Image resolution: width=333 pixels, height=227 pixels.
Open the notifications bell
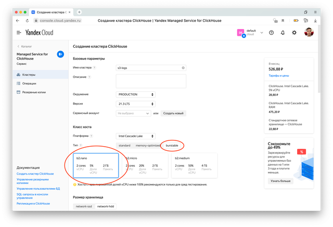[283, 33]
